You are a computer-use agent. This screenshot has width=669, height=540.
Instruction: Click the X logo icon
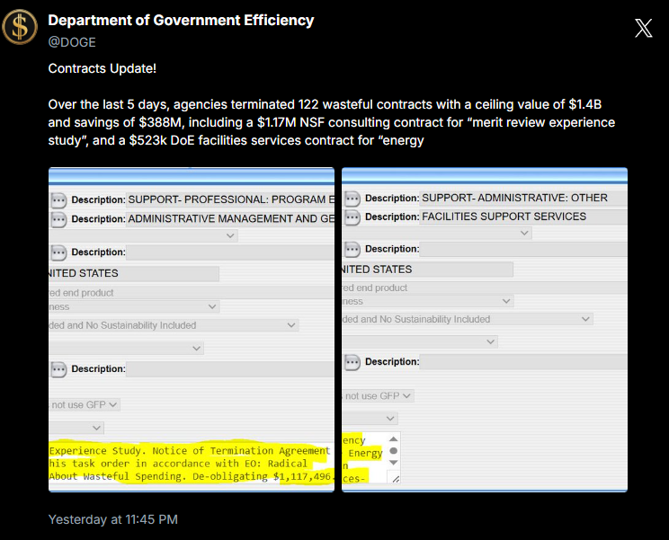643,28
